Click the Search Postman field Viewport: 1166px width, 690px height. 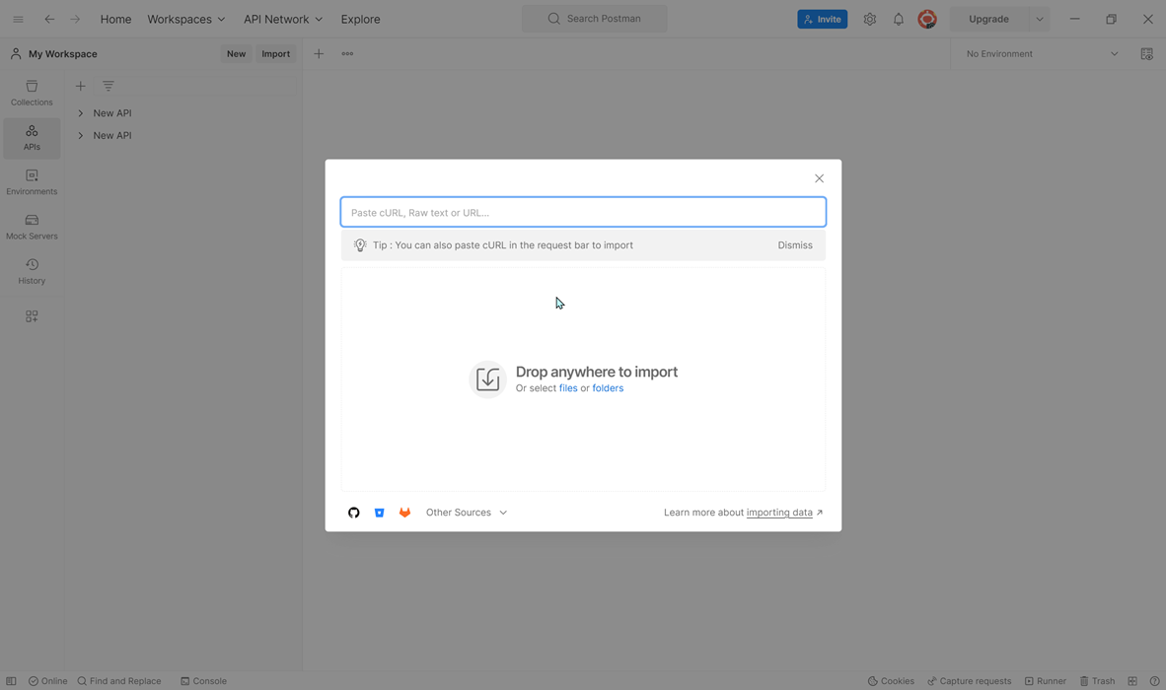click(x=594, y=19)
